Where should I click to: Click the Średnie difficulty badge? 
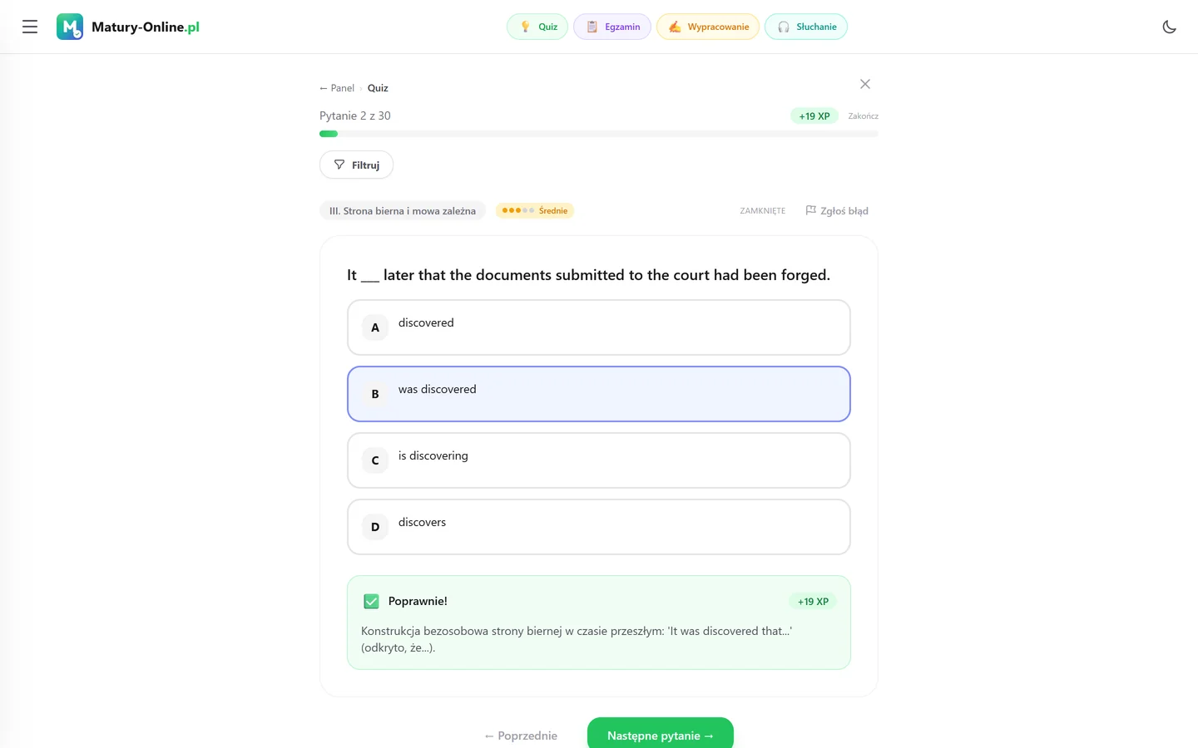click(535, 210)
